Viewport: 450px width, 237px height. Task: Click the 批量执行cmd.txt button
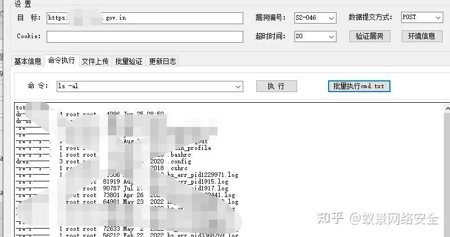(x=359, y=86)
